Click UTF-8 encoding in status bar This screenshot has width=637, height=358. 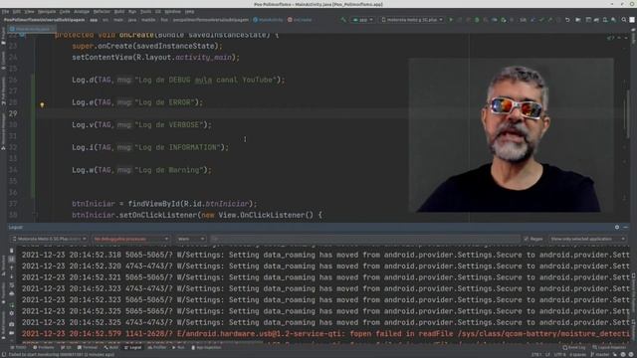click(559, 354)
